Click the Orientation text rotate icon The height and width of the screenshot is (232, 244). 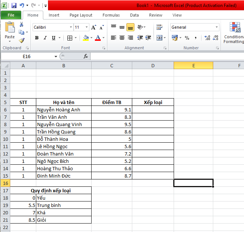click(140, 27)
